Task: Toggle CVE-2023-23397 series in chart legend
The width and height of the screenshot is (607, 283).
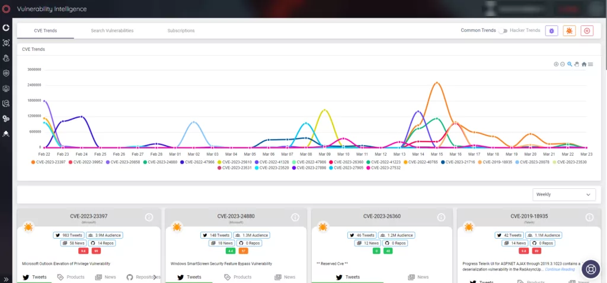Action: pyautogui.click(x=50, y=162)
